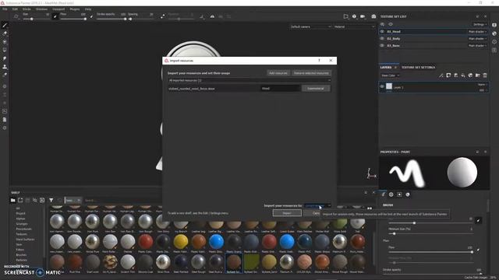Open Shader Settings globe icon on right dock

click(x=494, y=33)
